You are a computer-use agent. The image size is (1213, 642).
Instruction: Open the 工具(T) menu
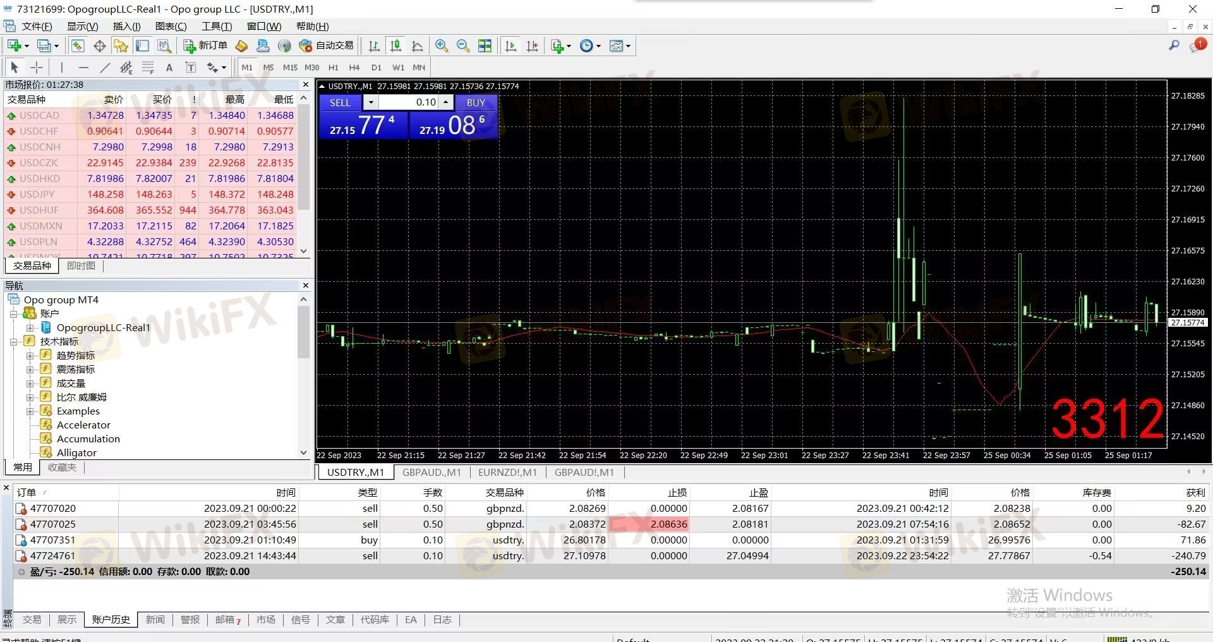coord(217,26)
